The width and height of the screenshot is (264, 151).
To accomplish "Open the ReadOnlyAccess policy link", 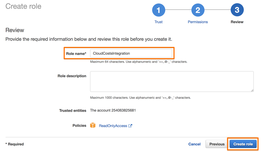I will [x=113, y=126].
